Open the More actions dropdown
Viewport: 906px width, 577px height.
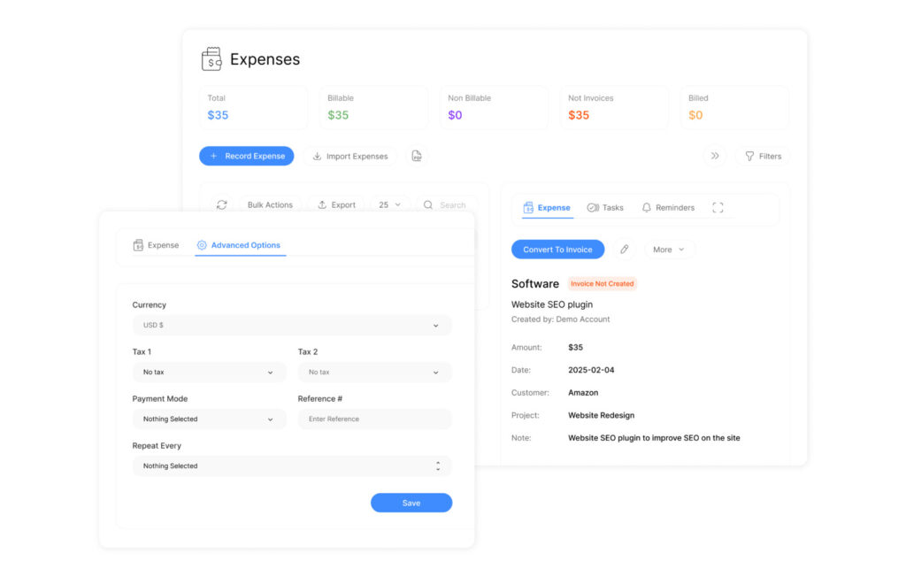coord(669,250)
